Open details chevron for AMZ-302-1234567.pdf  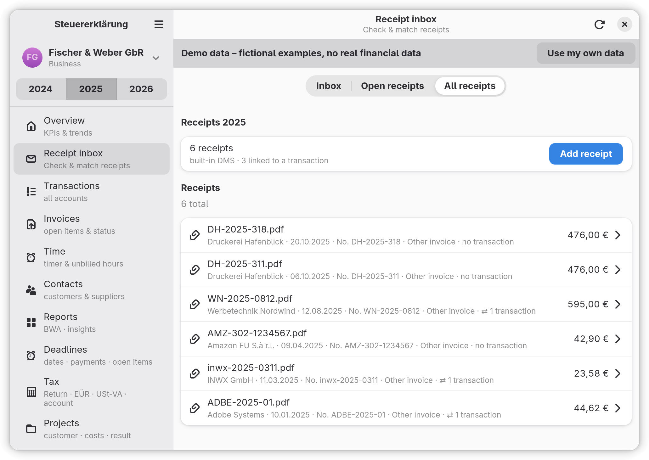pos(618,339)
